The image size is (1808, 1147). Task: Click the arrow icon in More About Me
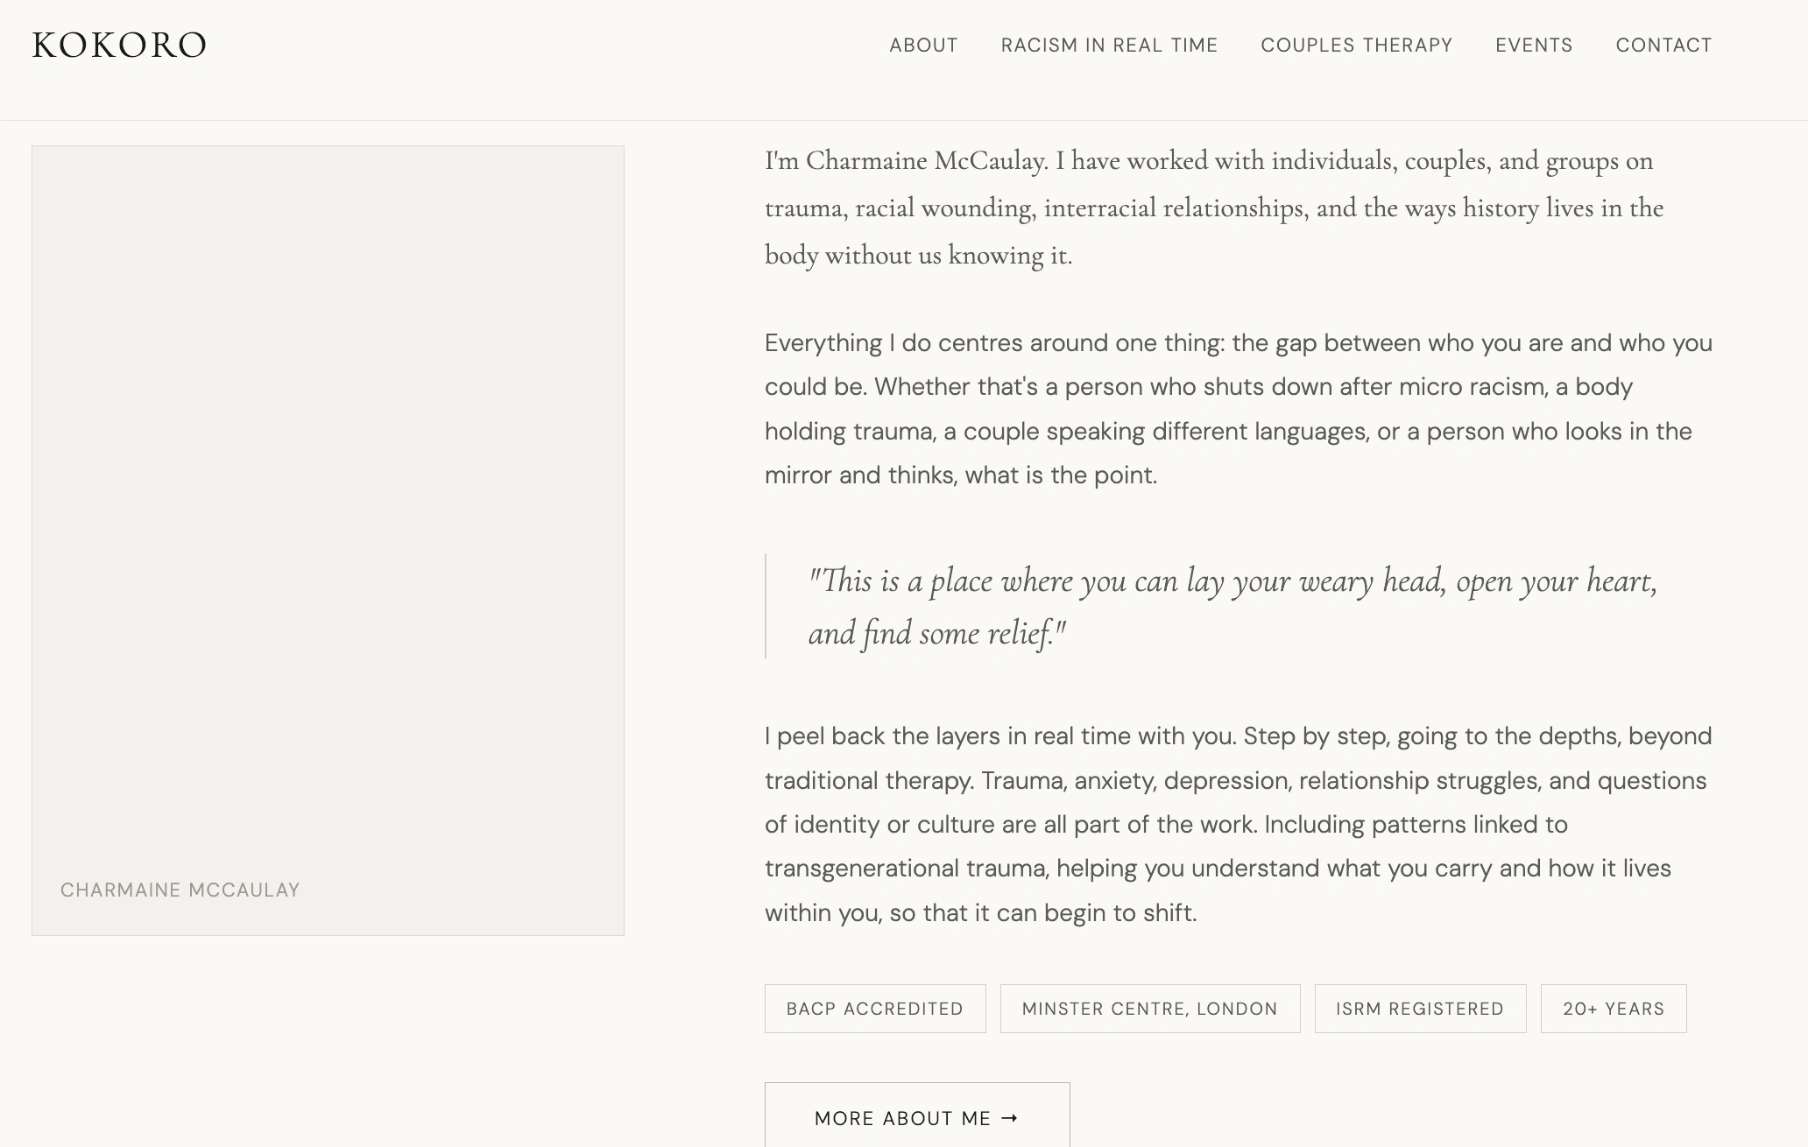1010,1118
